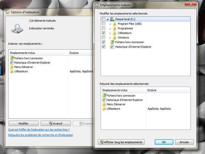
Task: Click the Utilisateurs folder icon in tree
Action: click(114, 33)
